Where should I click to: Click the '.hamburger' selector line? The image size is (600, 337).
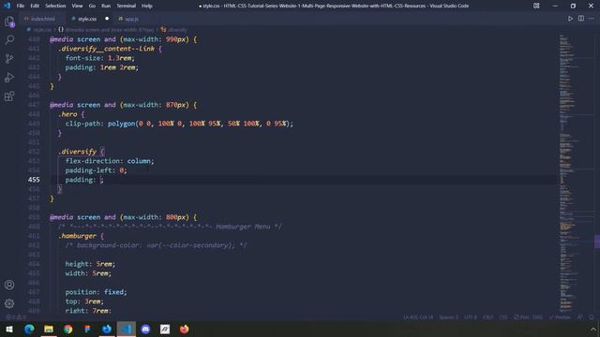[77, 236]
